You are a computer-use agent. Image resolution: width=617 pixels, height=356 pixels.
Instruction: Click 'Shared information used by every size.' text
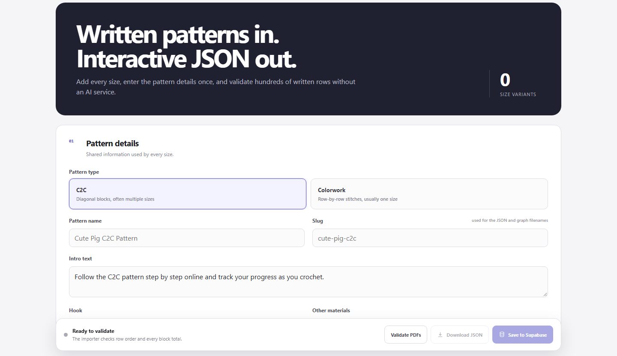(x=130, y=154)
